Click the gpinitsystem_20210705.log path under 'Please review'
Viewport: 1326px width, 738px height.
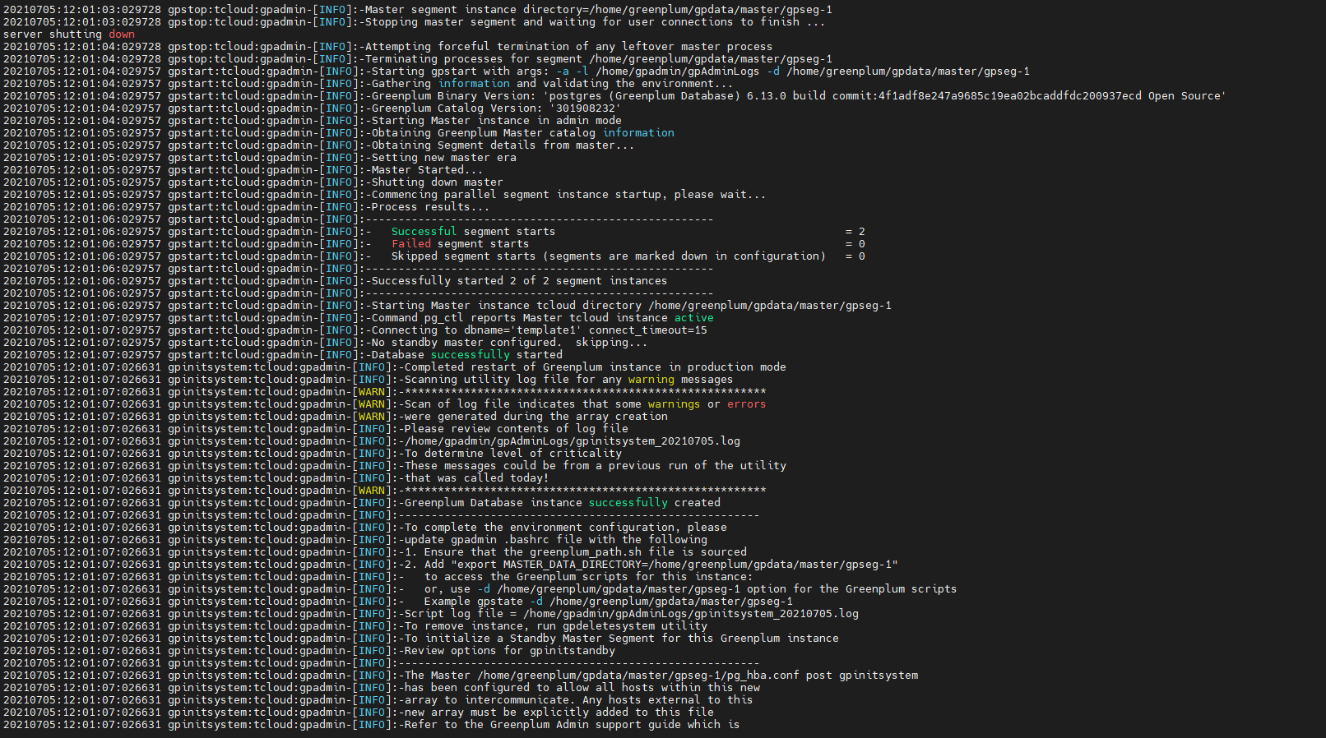572,440
